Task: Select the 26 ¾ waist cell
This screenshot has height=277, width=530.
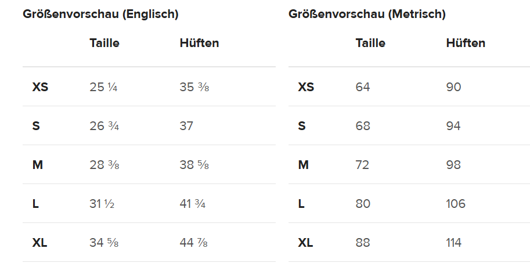Action: point(104,126)
